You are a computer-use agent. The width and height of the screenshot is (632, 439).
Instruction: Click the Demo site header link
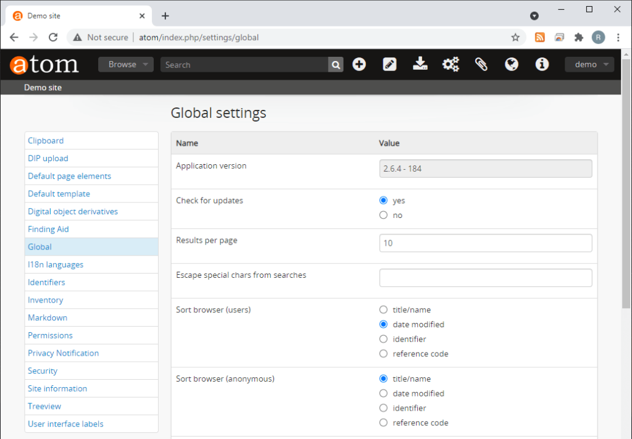43,88
